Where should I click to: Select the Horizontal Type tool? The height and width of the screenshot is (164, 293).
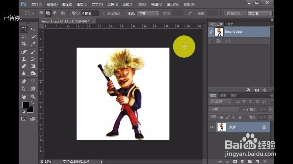point(33,81)
